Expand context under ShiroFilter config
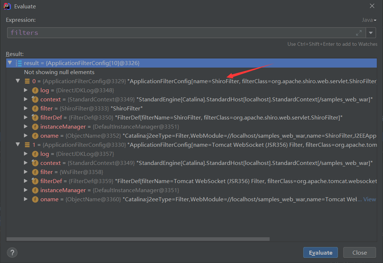This screenshot has width=383, height=263. coord(26,99)
